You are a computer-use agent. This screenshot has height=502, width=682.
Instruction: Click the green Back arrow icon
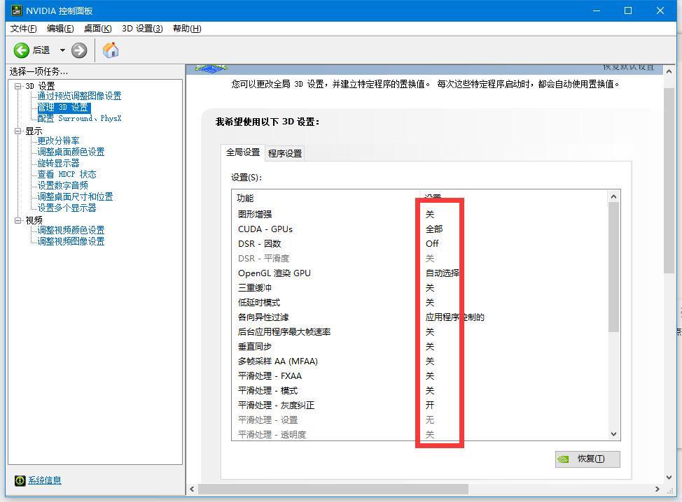(22, 50)
